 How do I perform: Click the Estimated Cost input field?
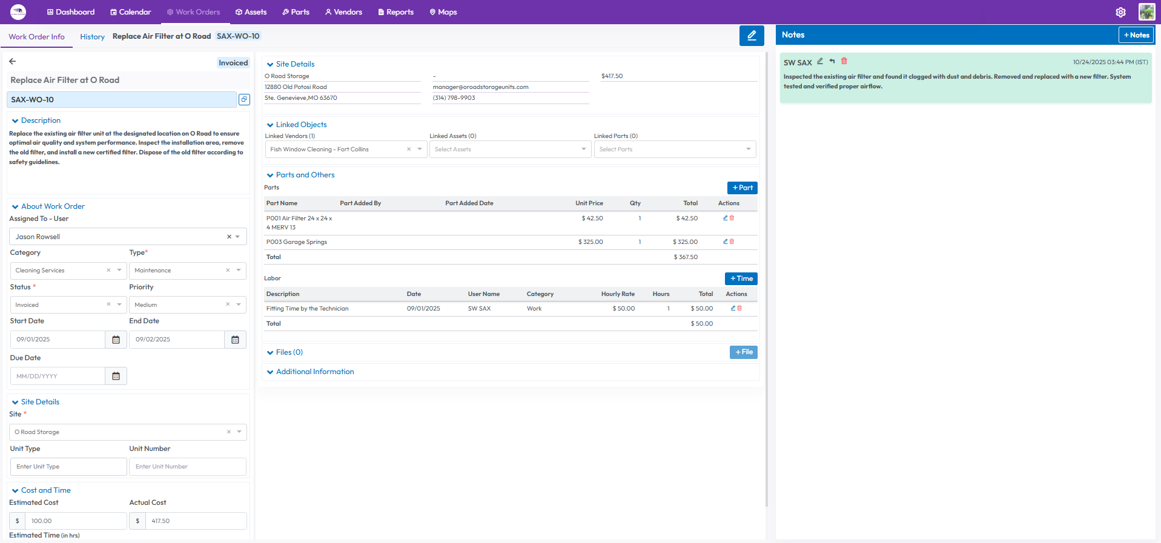click(x=76, y=521)
